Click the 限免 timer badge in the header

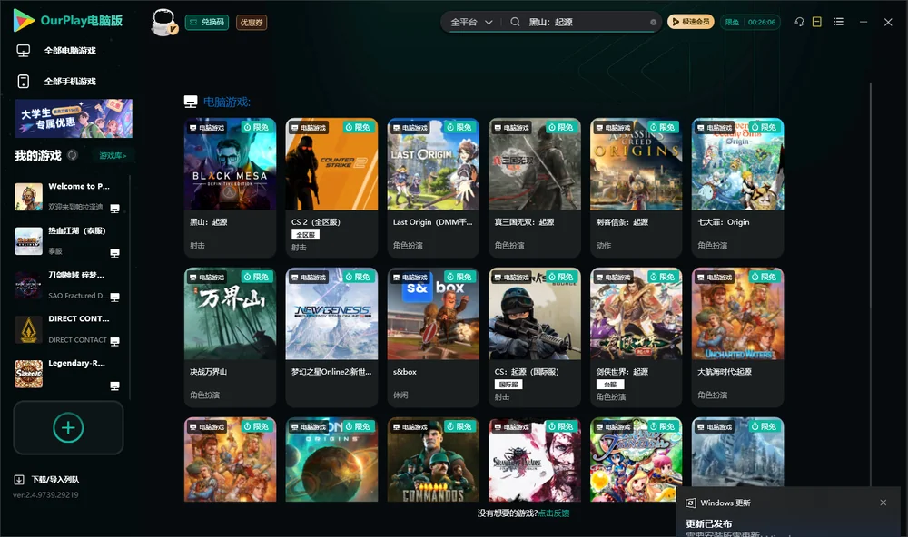click(x=750, y=22)
